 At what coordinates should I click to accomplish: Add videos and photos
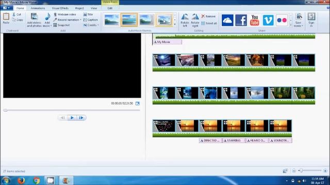34,20
